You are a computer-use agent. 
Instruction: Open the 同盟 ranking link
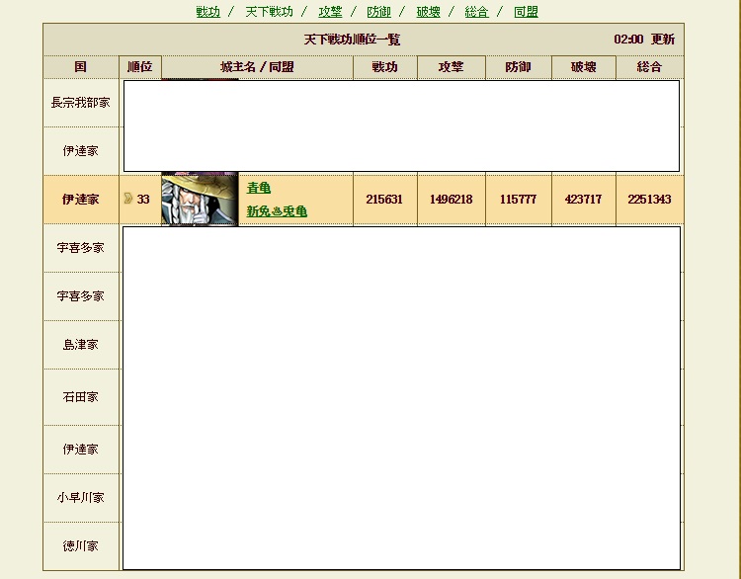click(526, 12)
